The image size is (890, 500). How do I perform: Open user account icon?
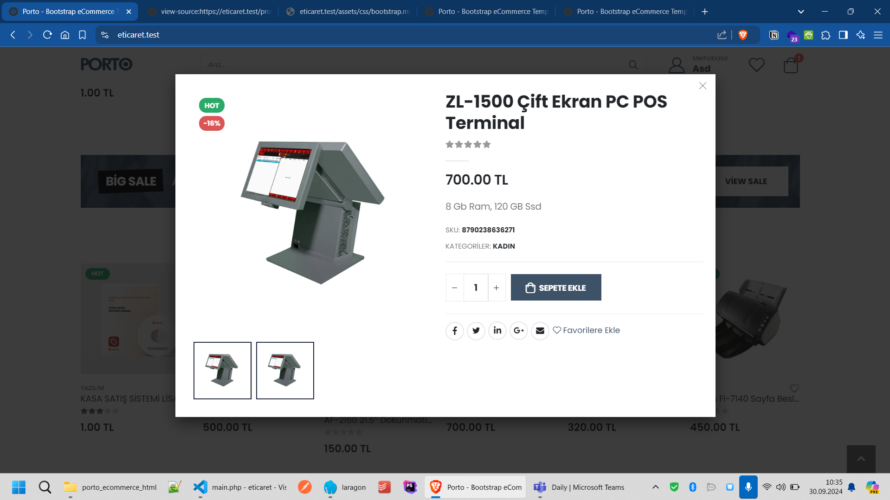point(677,65)
